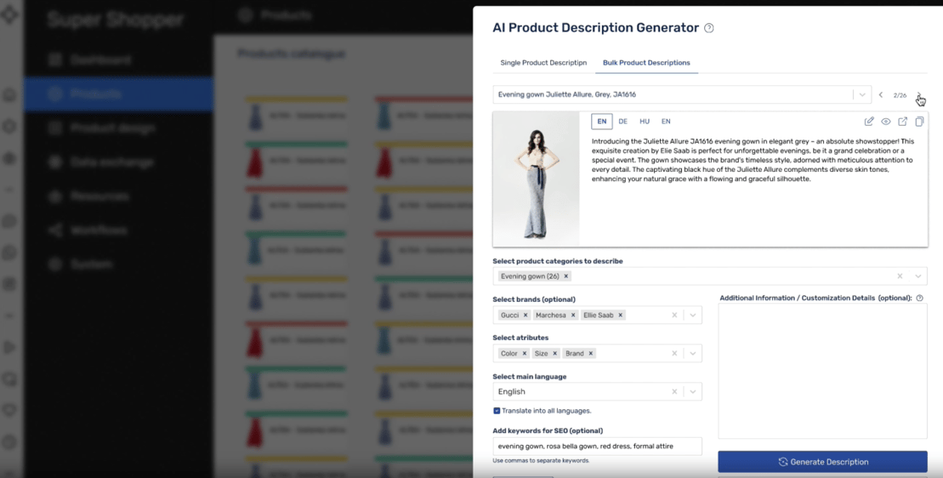The width and height of the screenshot is (943, 478).
Task: Copy description using the clipboard icon
Action: point(919,122)
